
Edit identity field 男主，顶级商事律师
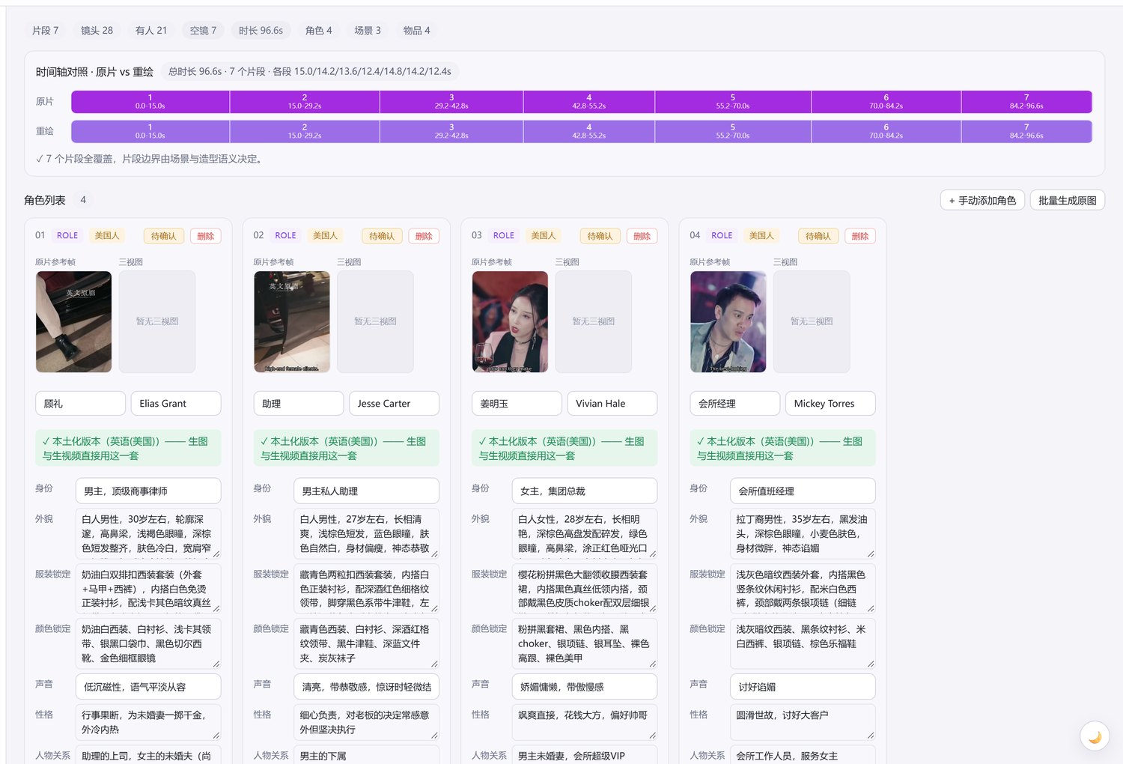click(148, 491)
